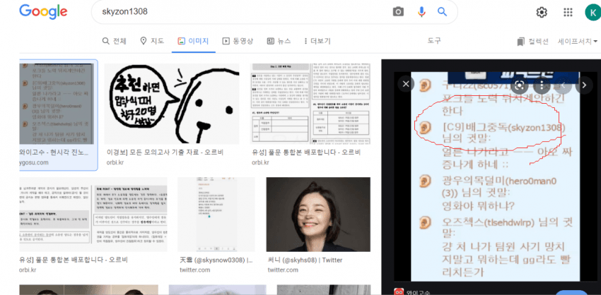Screen dimensions: 601x295
Task: Open Google apps grid
Action: pyautogui.click(x=568, y=12)
